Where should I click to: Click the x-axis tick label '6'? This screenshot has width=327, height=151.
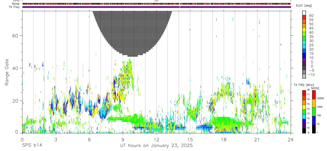click(x=89, y=139)
